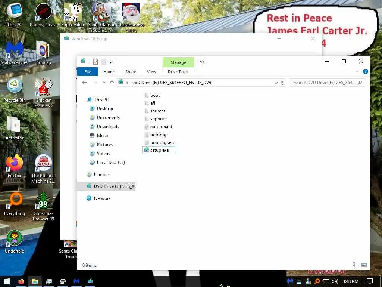Select Documents in navigation pane
Viewport: 382px width, 287px height.
pos(105,118)
